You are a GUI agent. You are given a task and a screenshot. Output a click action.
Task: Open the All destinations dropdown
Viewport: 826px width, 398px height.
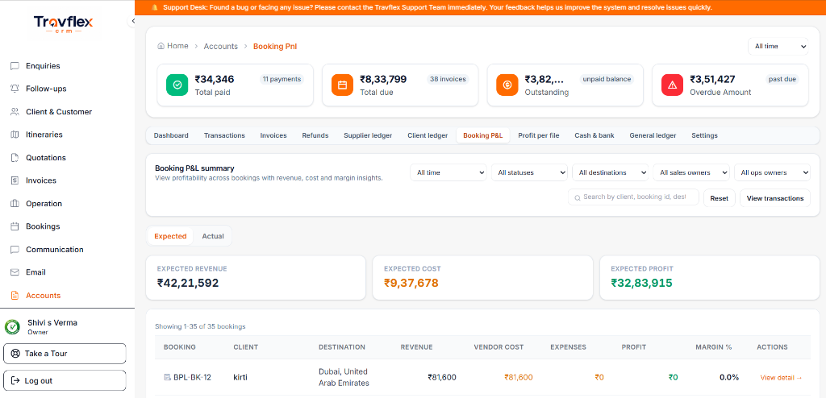pyautogui.click(x=610, y=172)
